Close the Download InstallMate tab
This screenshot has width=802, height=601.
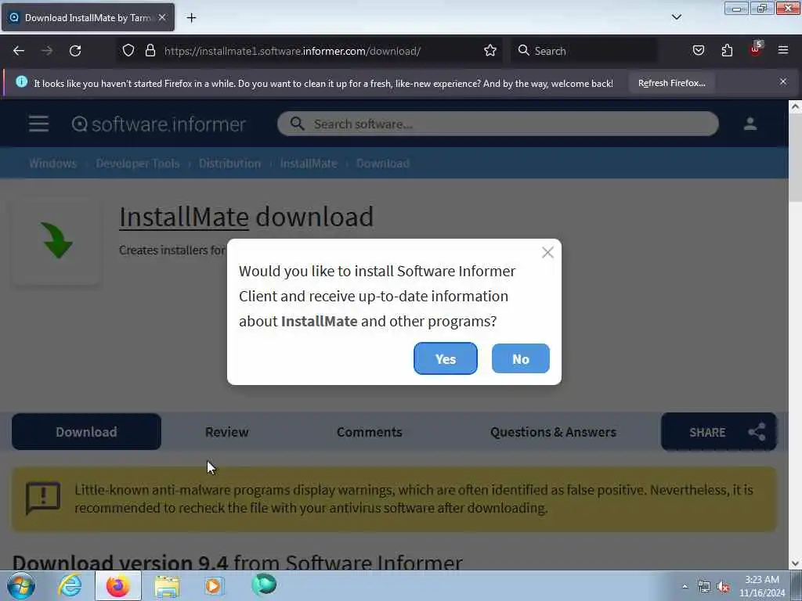[x=162, y=17]
